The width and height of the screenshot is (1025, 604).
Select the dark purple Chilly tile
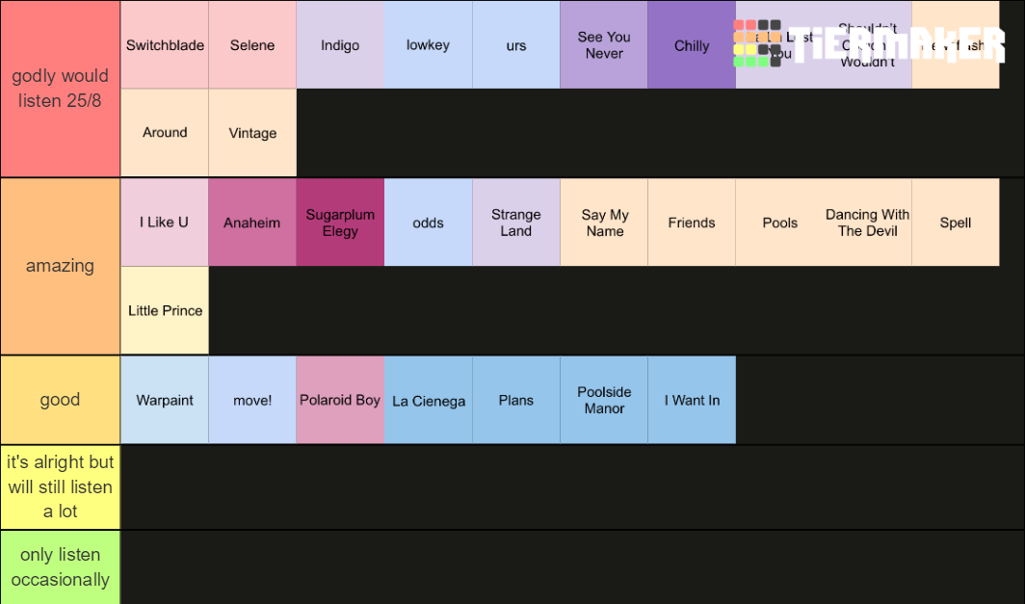coord(692,44)
